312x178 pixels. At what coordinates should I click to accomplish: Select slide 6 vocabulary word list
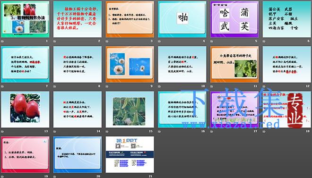[x=287, y=19]
